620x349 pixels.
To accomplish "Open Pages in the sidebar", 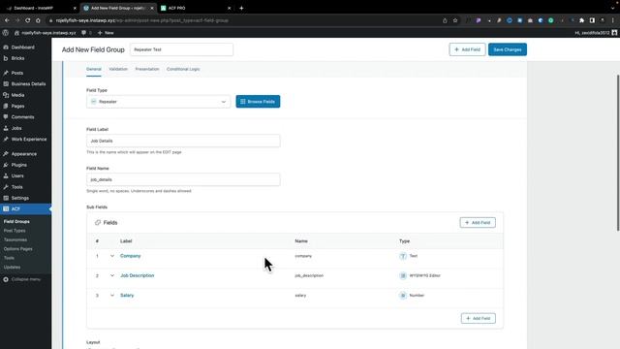I will pos(17,106).
